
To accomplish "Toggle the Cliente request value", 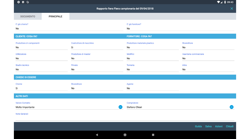I will 41,88.
